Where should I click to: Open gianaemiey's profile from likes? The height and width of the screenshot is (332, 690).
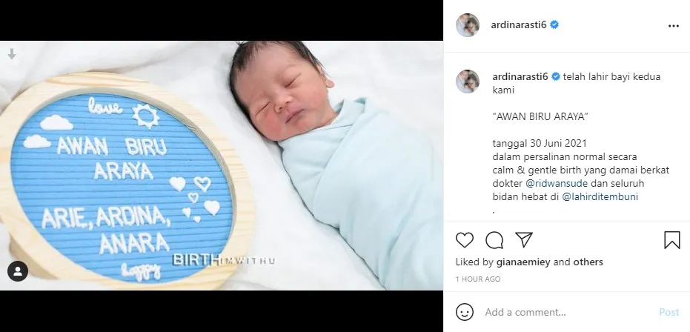point(523,262)
